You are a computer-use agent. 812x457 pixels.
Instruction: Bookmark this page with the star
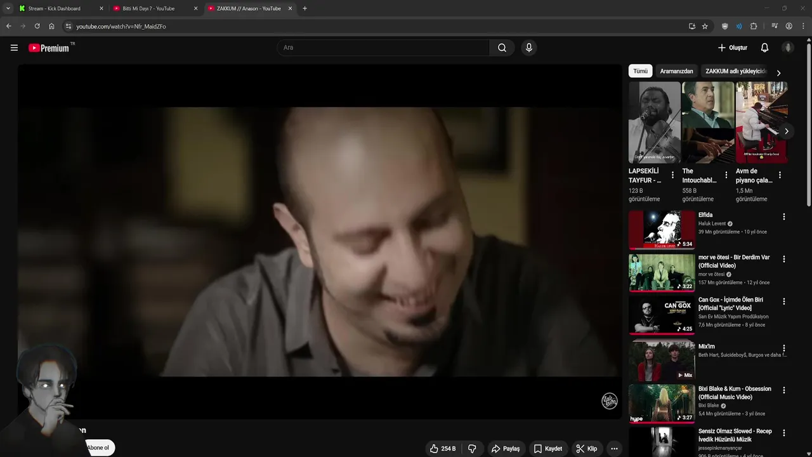click(x=705, y=26)
